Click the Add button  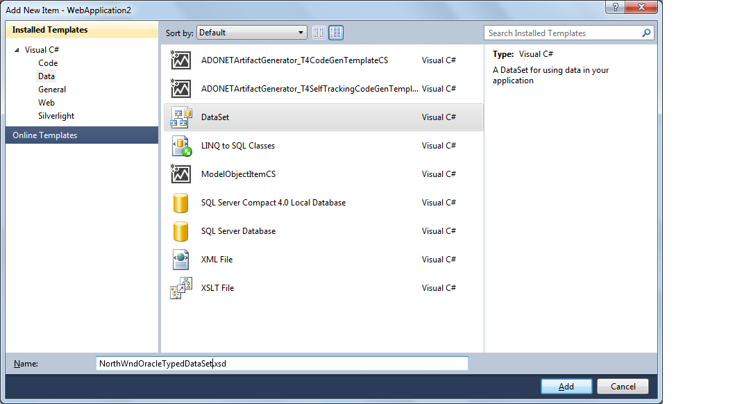click(566, 386)
